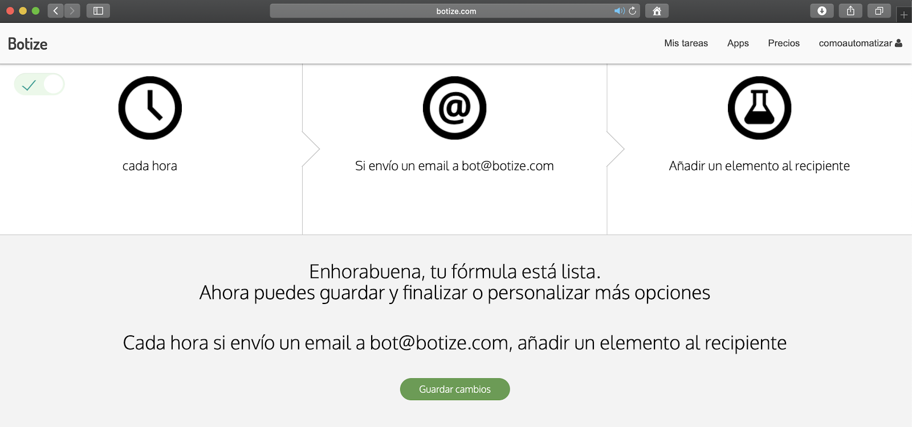Open the downloads button
The image size is (912, 427).
(822, 11)
